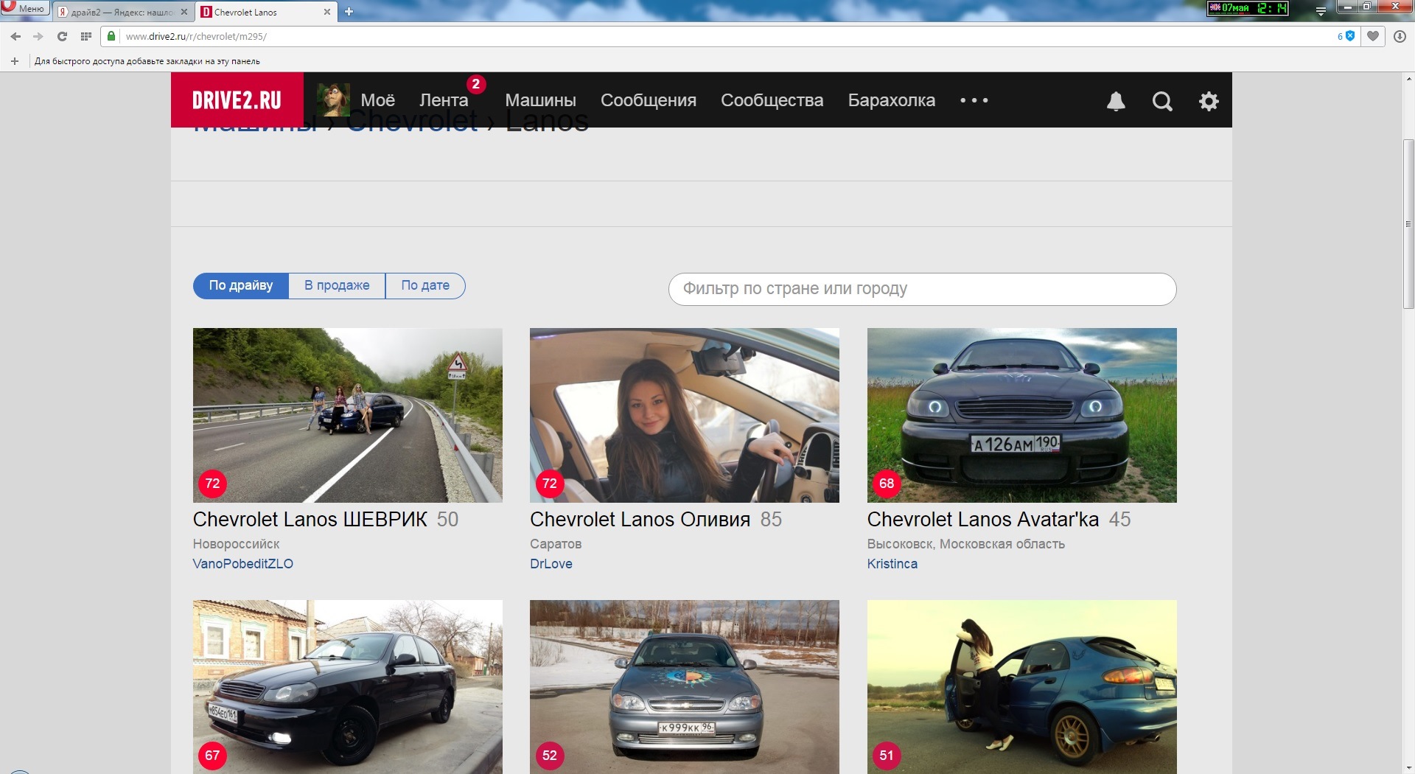Open Сообщения messages
The image size is (1415, 774).
(x=649, y=100)
